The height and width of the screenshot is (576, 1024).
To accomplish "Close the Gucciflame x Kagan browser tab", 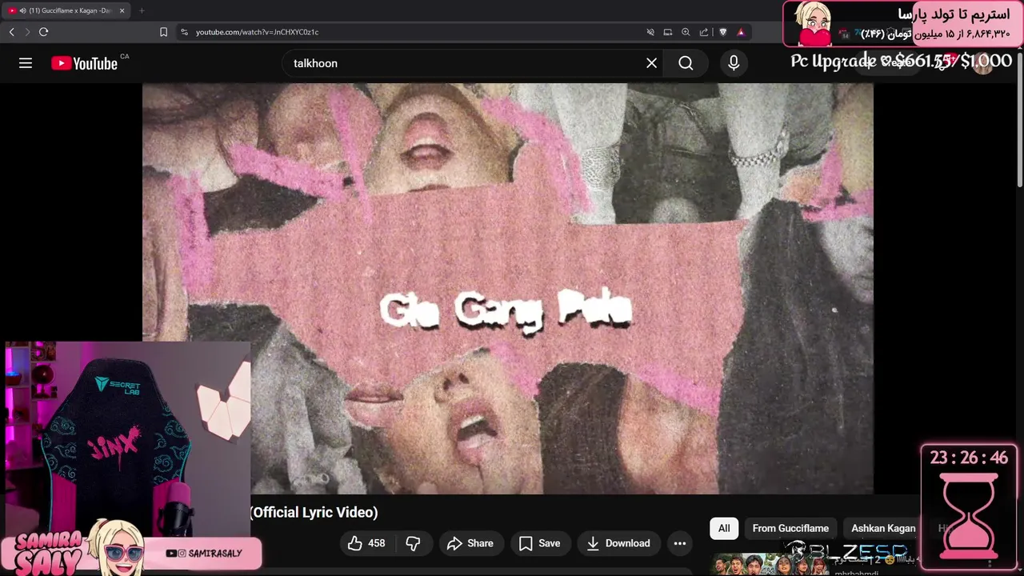I will click(x=122, y=10).
